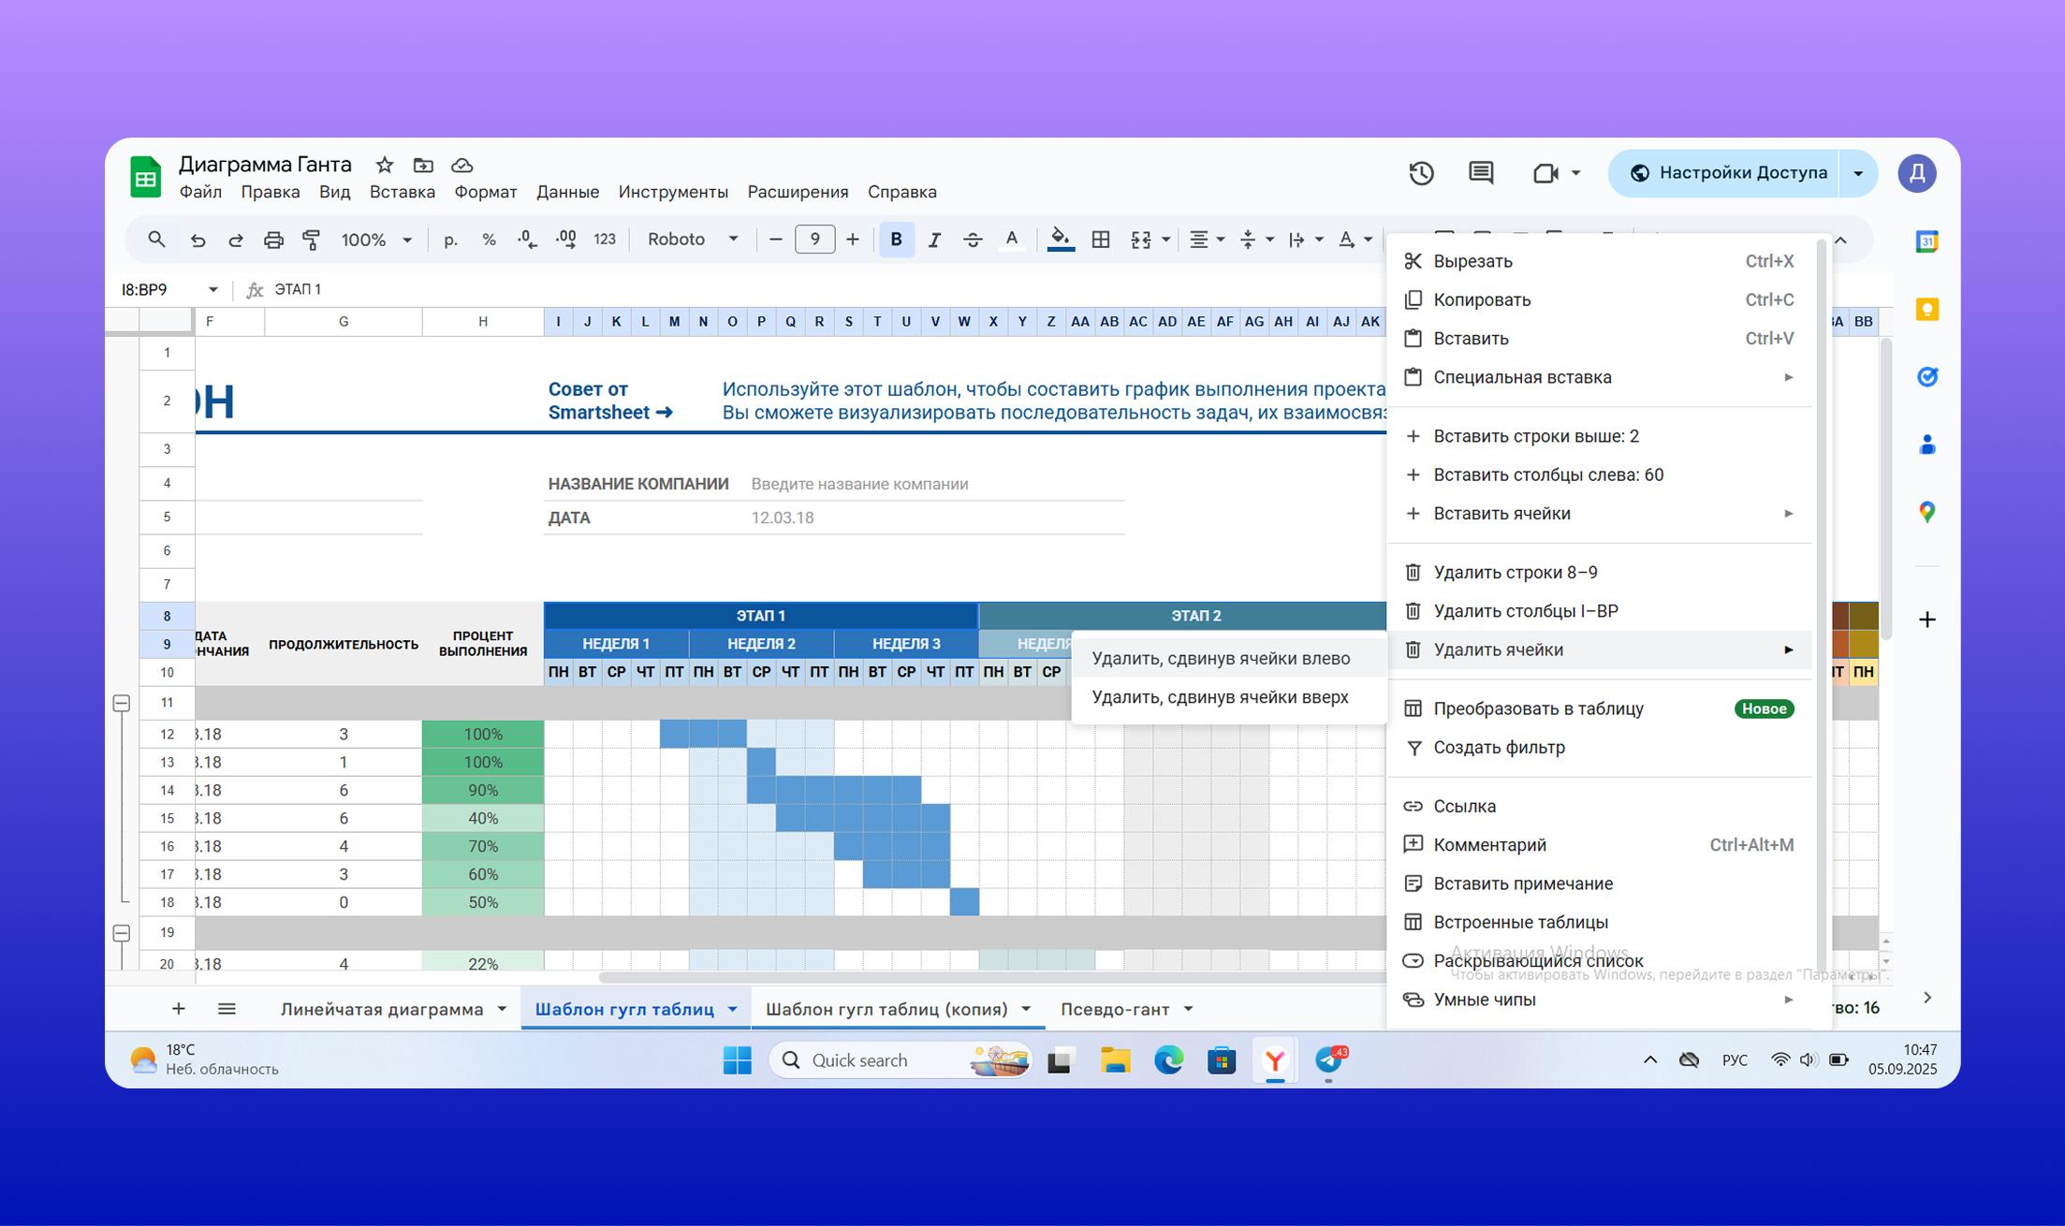
Task: Choose Удалить, сдвинув ячейки влево
Action: (x=1221, y=658)
